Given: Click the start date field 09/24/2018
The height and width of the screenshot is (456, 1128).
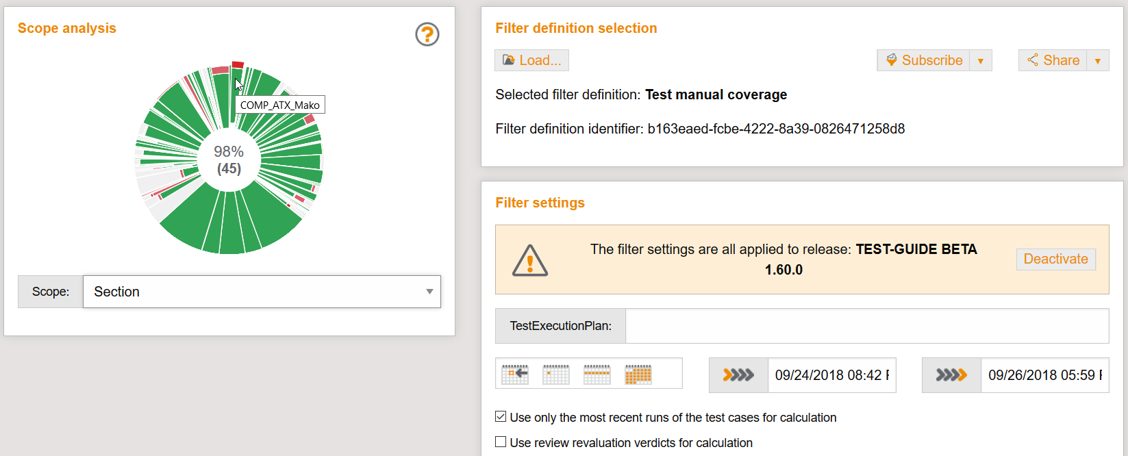Looking at the screenshot, I should pyautogui.click(x=831, y=375).
